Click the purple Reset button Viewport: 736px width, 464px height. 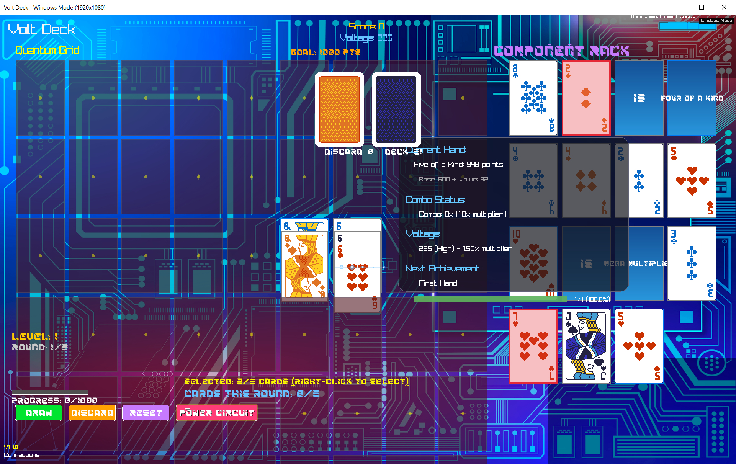(146, 413)
